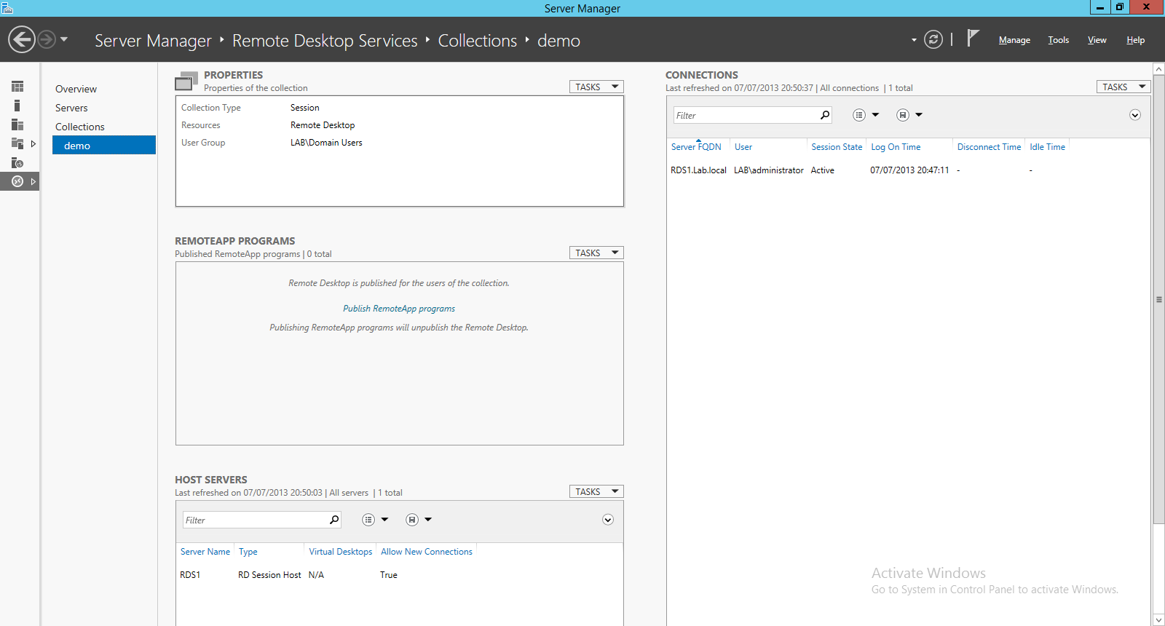Image resolution: width=1165 pixels, height=626 pixels.
Task: Click the vertical scrollbar down arrow
Action: [1159, 620]
